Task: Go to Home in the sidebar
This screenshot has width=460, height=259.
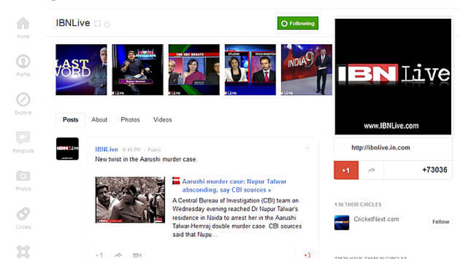Action: pyautogui.click(x=23, y=28)
